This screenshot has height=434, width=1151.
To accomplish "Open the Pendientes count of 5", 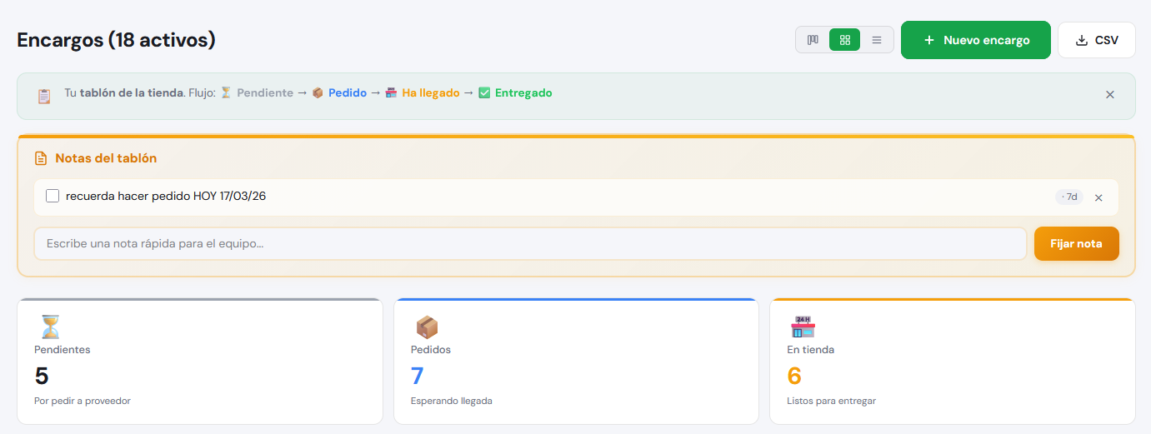I will 42,377.
